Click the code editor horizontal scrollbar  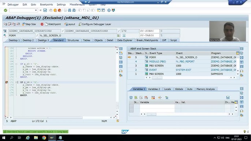(48, 118)
